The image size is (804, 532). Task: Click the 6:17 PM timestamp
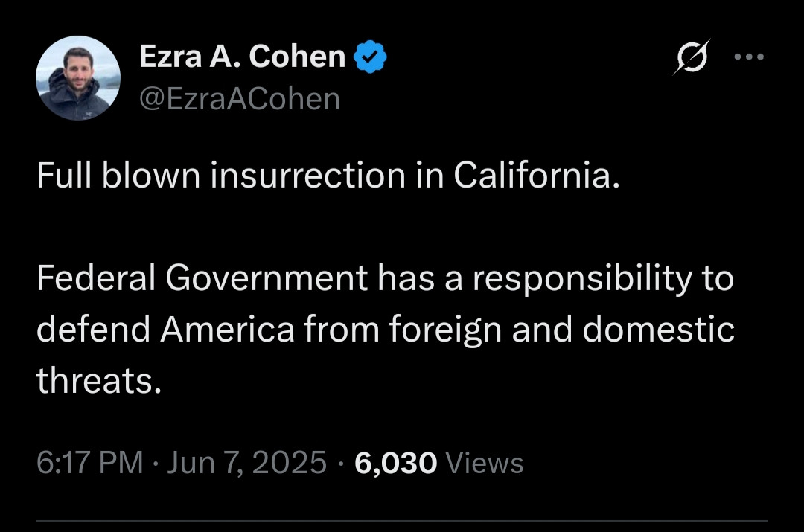tap(89, 463)
